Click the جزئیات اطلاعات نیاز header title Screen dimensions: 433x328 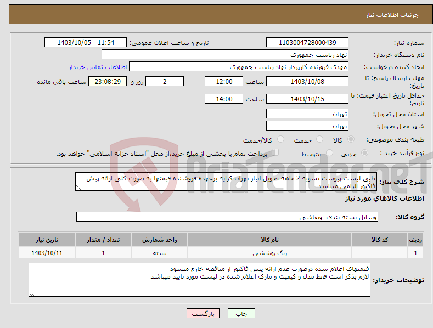point(392,15)
